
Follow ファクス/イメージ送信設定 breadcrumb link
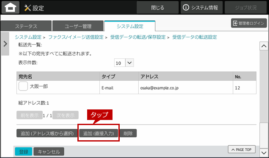[x=76, y=37]
